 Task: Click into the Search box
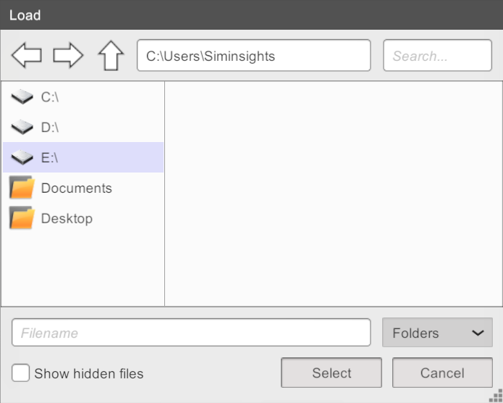437,56
